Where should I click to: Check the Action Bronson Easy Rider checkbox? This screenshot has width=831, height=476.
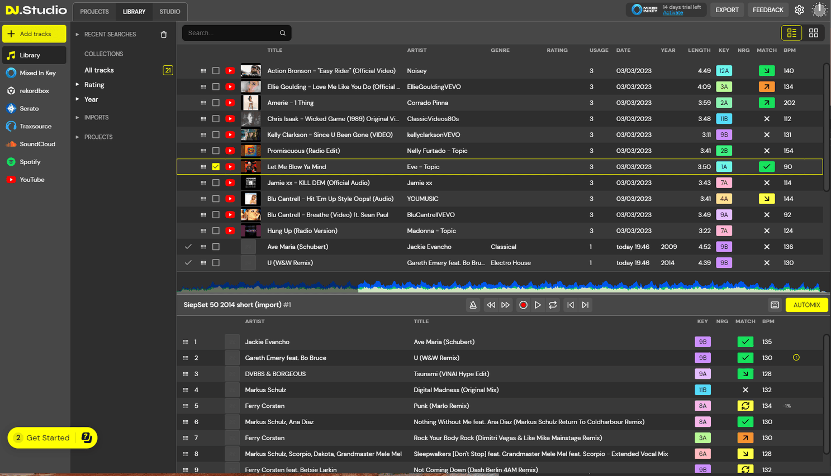click(216, 71)
